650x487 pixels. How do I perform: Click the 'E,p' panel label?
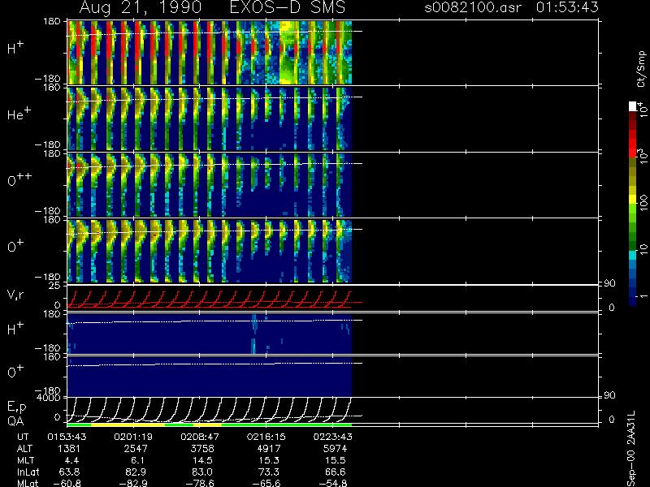[x=16, y=407]
